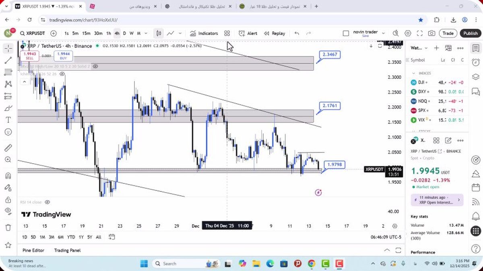Toggle lock all drawing tools
The width and height of the screenshot is (483, 271).
(x=8, y=200)
